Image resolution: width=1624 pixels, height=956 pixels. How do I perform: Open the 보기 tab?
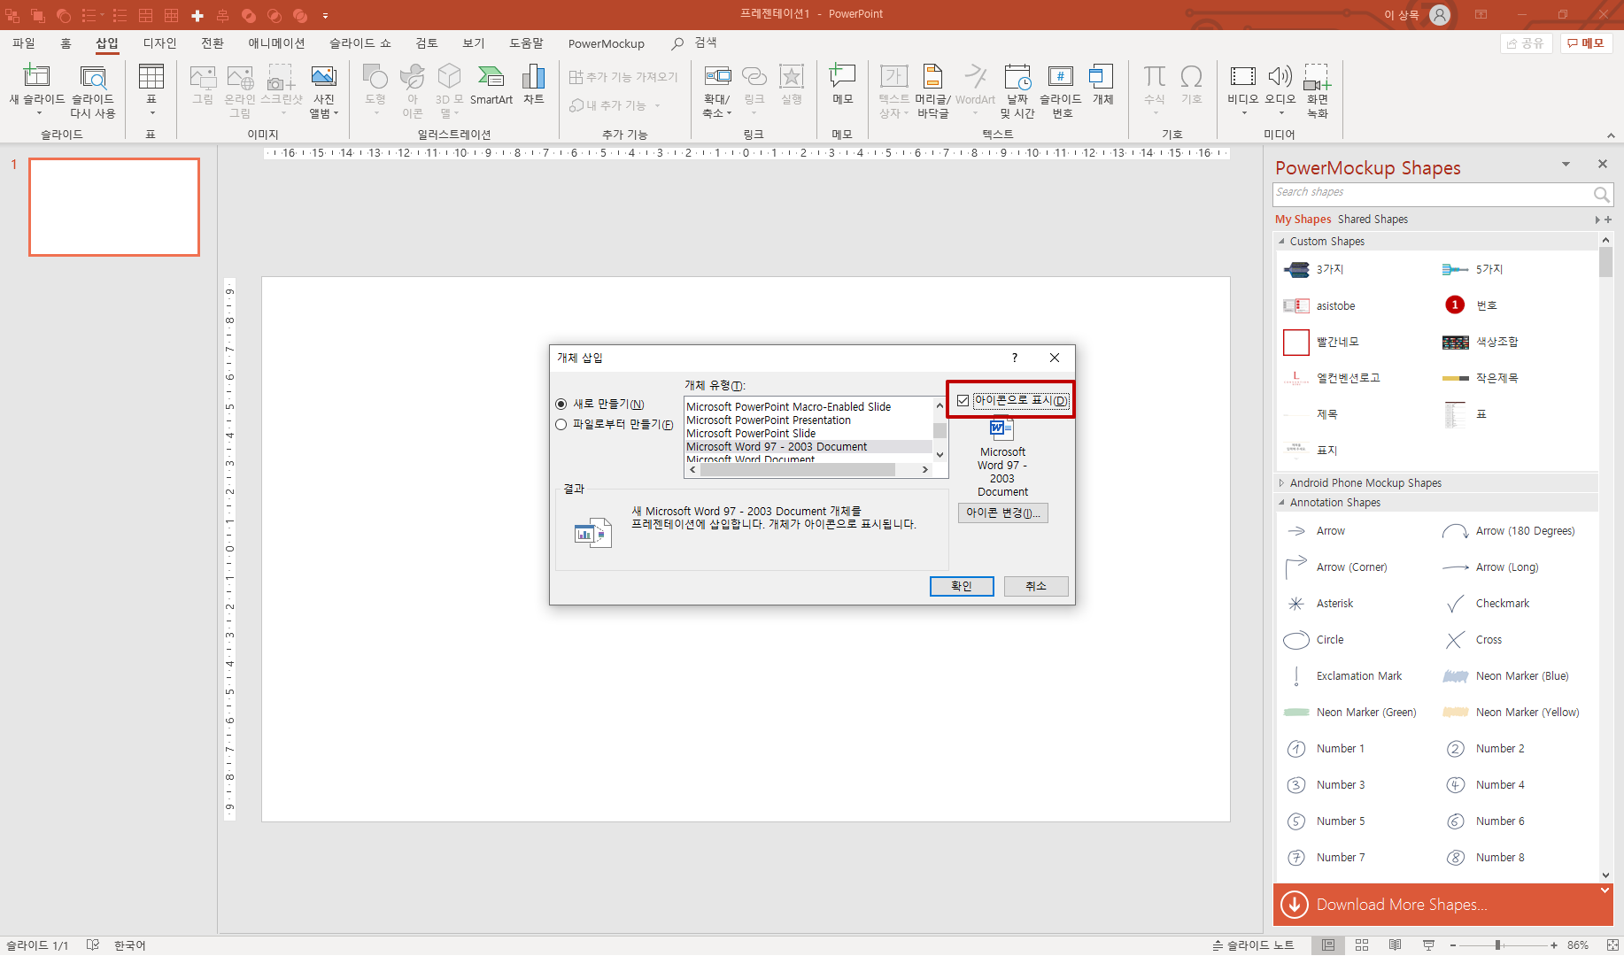474,43
